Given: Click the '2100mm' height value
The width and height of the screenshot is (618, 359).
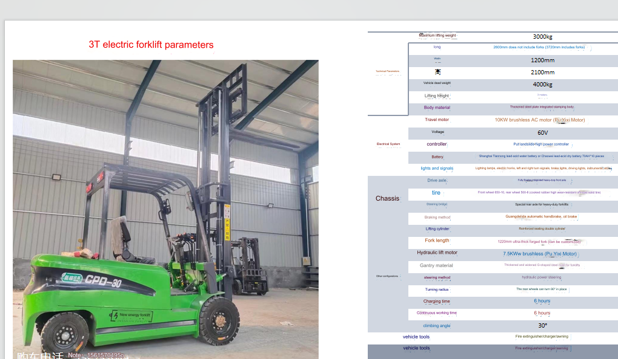Looking at the screenshot, I should coord(542,73).
